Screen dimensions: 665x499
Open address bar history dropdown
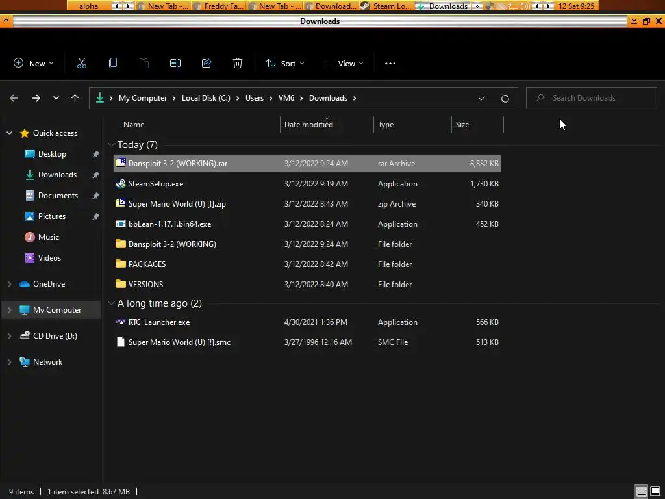pos(481,99)
